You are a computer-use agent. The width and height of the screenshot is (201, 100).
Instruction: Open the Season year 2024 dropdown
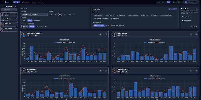tap(24, 26)
